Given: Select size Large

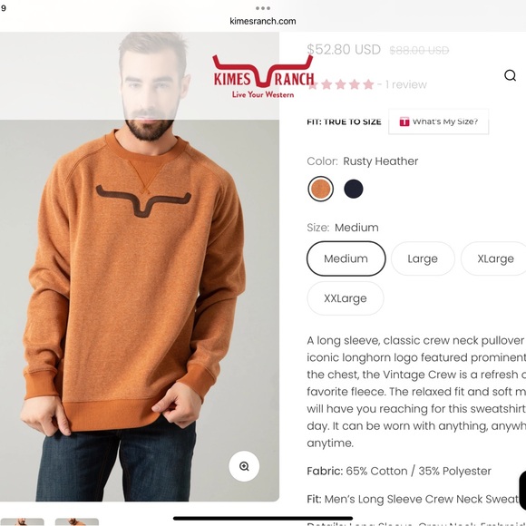Looking at the screenshot, I should point(423,258).
